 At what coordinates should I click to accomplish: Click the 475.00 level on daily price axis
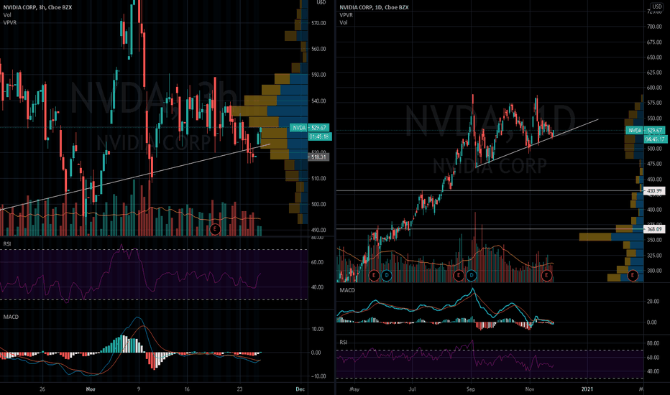pos(654,164)
